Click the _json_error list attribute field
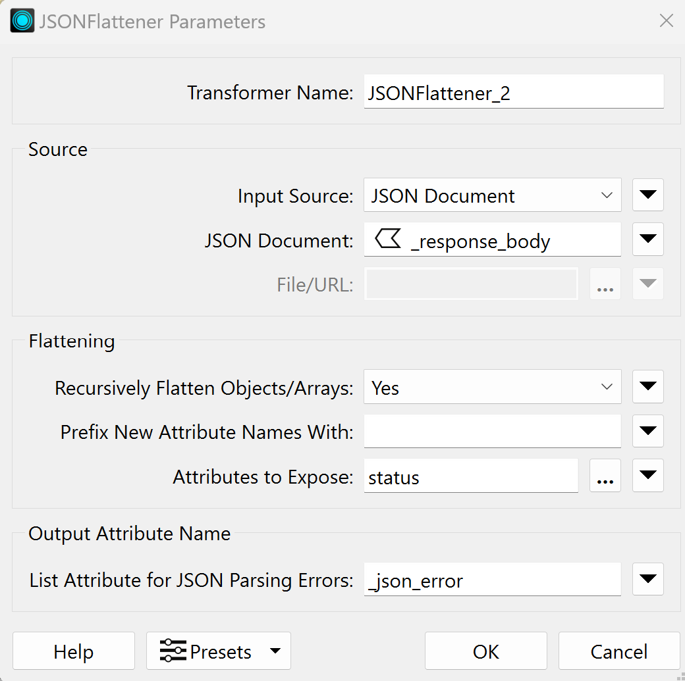 (x=492, y=580)
